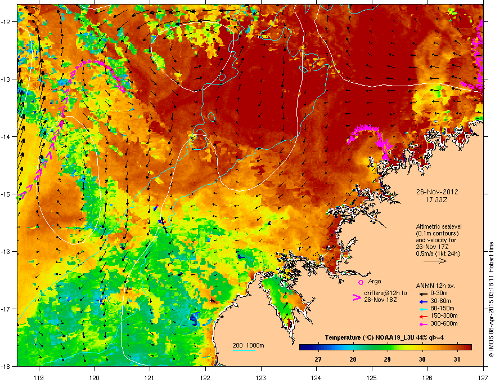Image resolution: width=495 pixels, height=383 pixels.
Task: Click the '150-300m' depth label
Action: click(444, 315)
